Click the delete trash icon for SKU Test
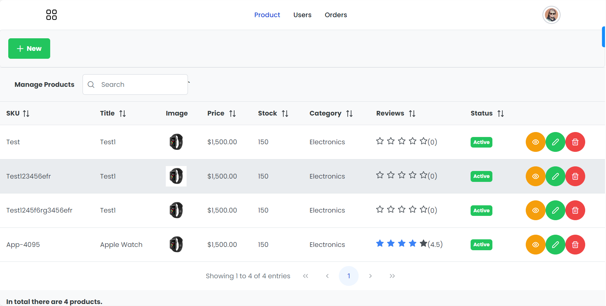The width and height of the screenshot is (606, 306). coord(575,142)
